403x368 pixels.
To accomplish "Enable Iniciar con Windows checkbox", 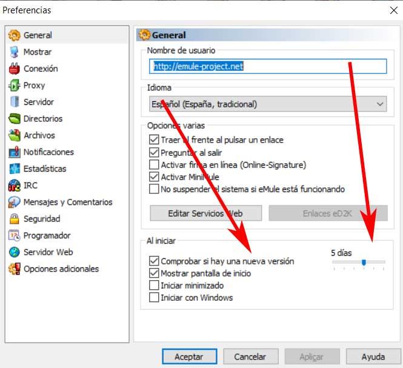I will point(154,298).
